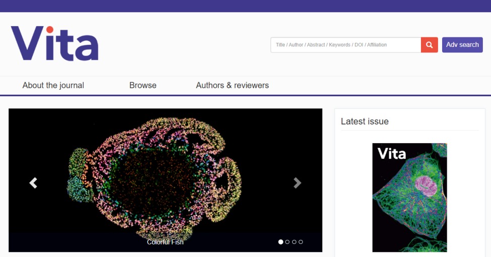Go to the previous carousel slide
The width and height of the screenshot is (491, 257).
click(33, 183)
